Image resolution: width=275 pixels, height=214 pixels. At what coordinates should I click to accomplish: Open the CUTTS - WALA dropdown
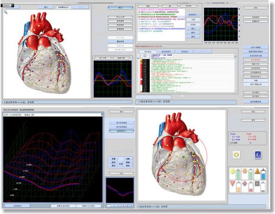coord(102,115)
